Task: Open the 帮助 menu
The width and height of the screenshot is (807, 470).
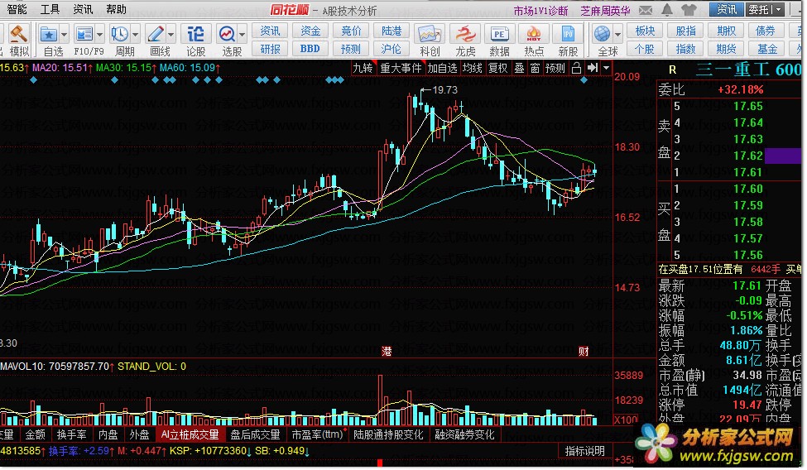Action: [116, 9]
